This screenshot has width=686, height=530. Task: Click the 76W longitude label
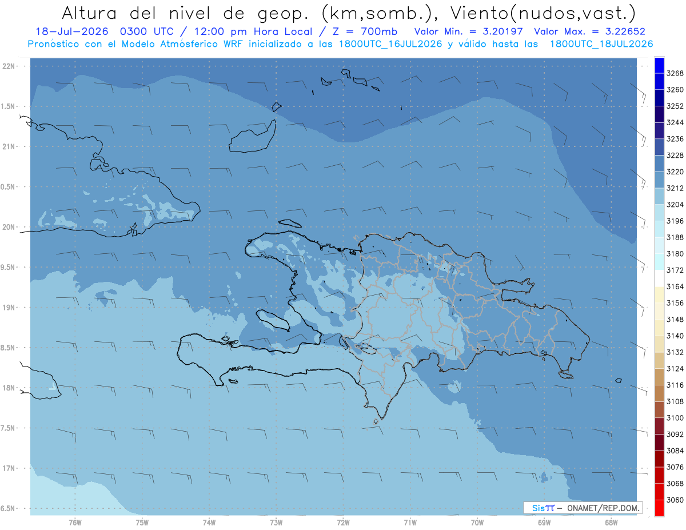tap(75, 523)
